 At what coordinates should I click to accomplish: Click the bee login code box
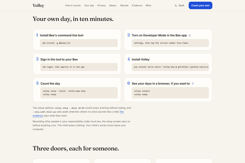[x=79, y=67]
